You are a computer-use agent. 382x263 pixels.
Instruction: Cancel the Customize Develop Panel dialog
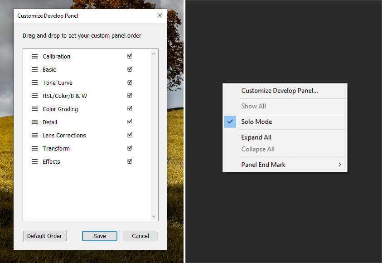coord(140,236)
